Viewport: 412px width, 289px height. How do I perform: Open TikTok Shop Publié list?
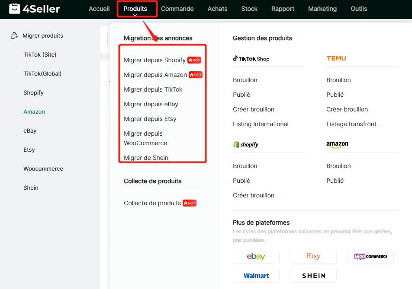(x=241, y=95)
